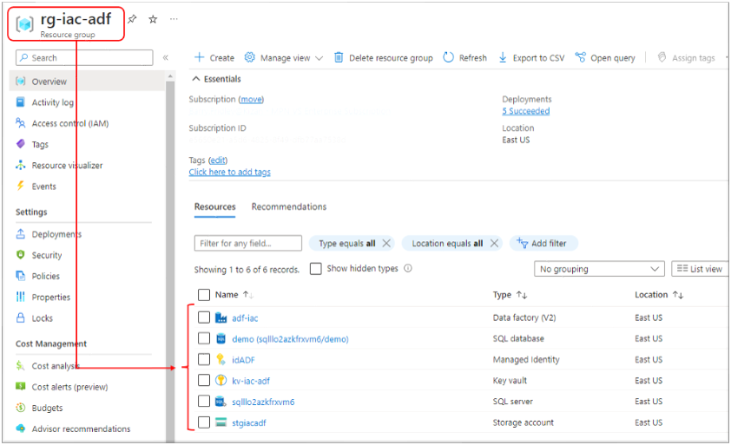Open Access control (IAM) menu item
Image resolution: width=731 pixels, height=445 pixels.
69,124
